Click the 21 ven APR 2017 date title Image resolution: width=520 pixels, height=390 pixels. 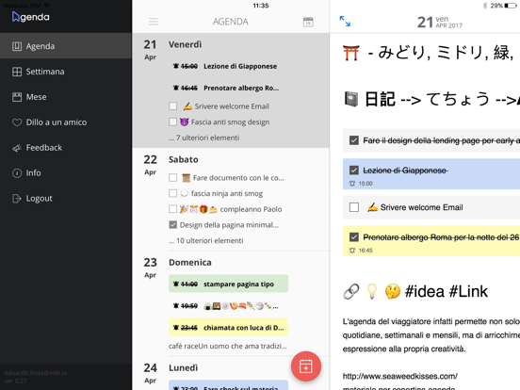pos(439,22)
